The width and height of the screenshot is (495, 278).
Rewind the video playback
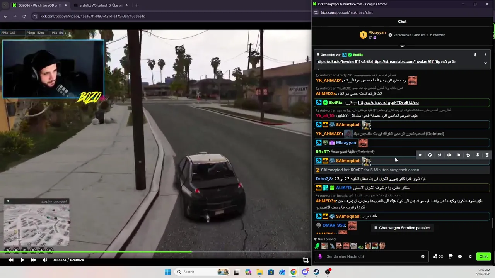click(x=11, y=260)
